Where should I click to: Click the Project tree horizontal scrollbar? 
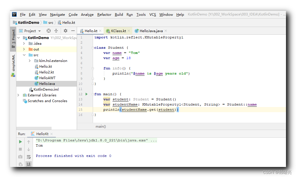pyautogui.click(x=34, y=128)
